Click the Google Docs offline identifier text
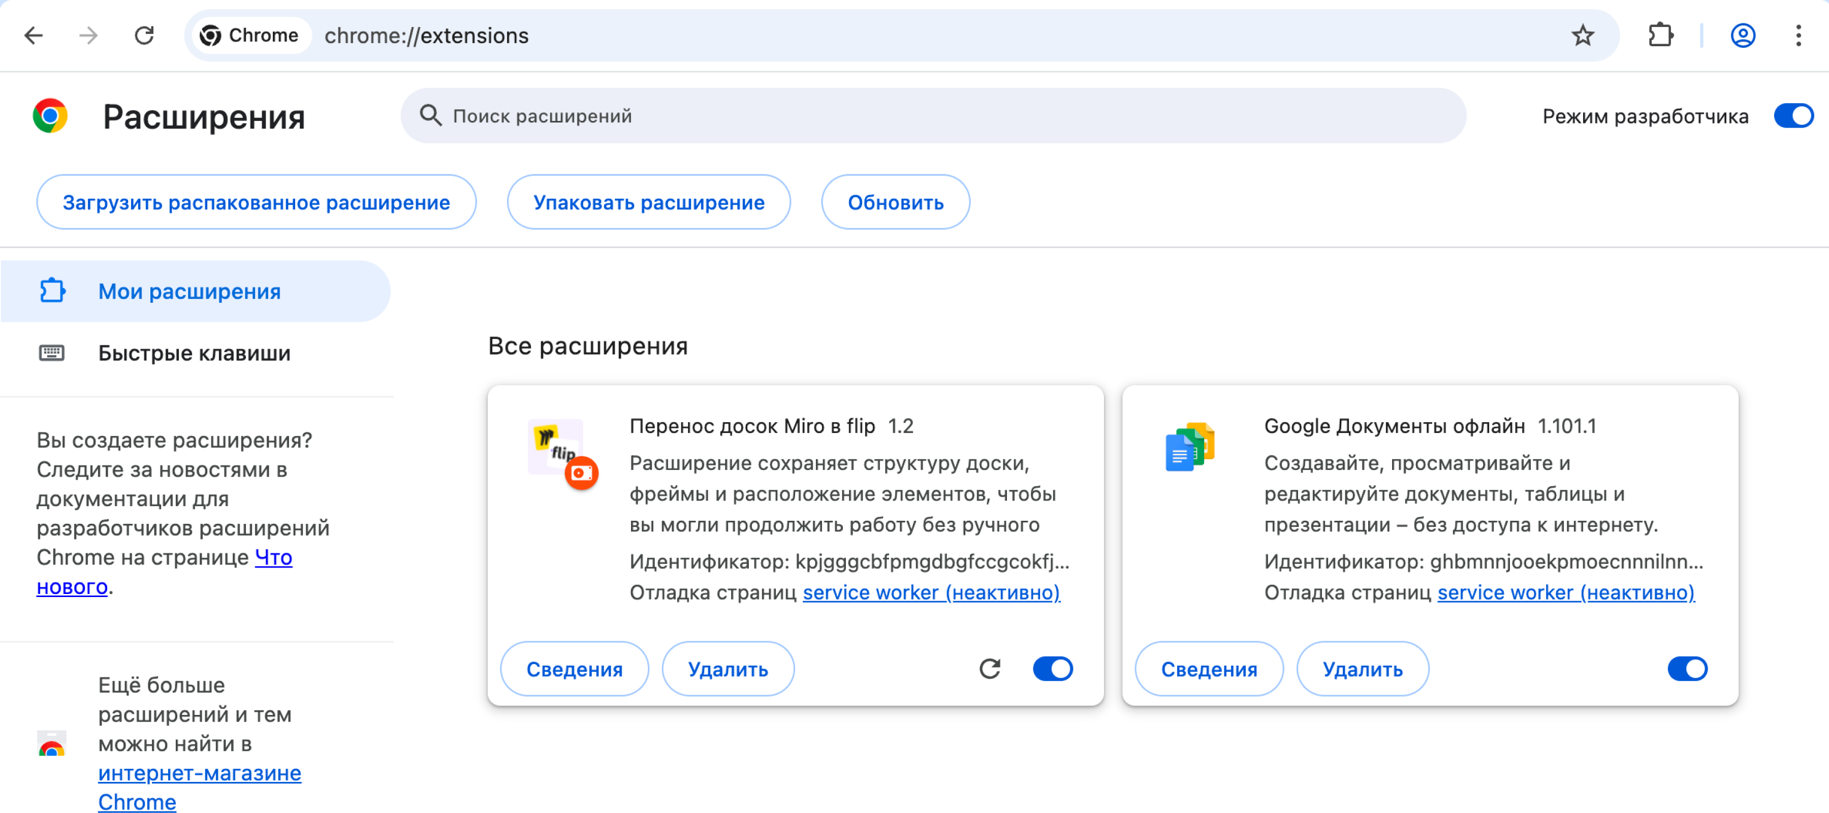Image resolution: width=1829 pixels, height=813 pixels. (x=1484, y=561)
